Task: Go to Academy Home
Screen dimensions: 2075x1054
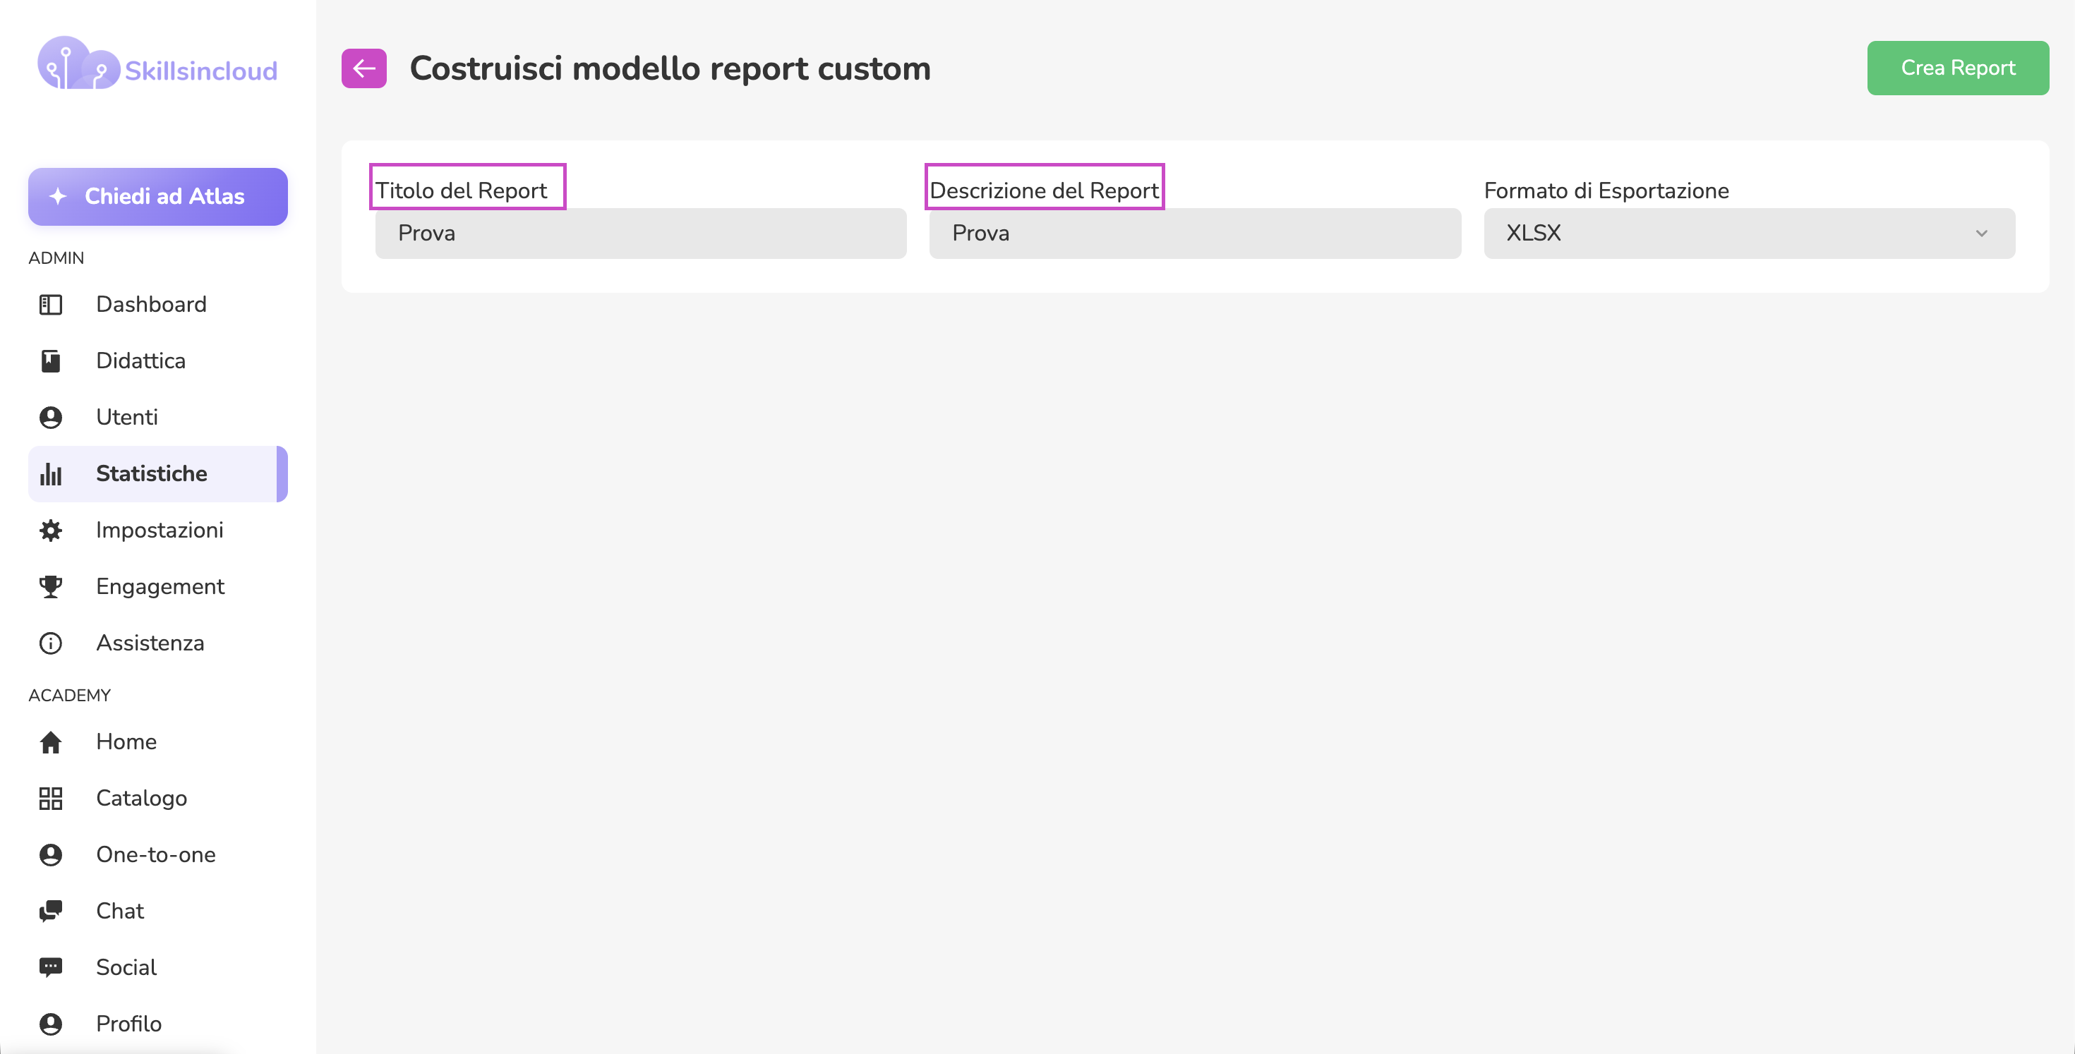Action: [158, 741]
